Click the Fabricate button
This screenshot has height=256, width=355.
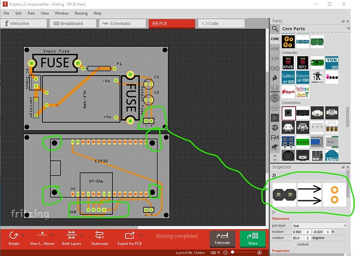tap(223, 239)
